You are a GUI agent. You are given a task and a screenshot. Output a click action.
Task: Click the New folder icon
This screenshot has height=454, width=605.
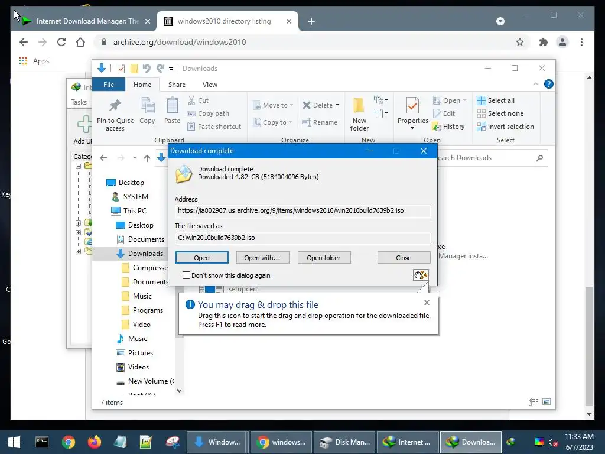click(x=359, y=105)
